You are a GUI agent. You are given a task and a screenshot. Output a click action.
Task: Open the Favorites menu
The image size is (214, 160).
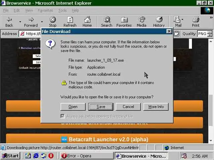click(x=45, y=10)
